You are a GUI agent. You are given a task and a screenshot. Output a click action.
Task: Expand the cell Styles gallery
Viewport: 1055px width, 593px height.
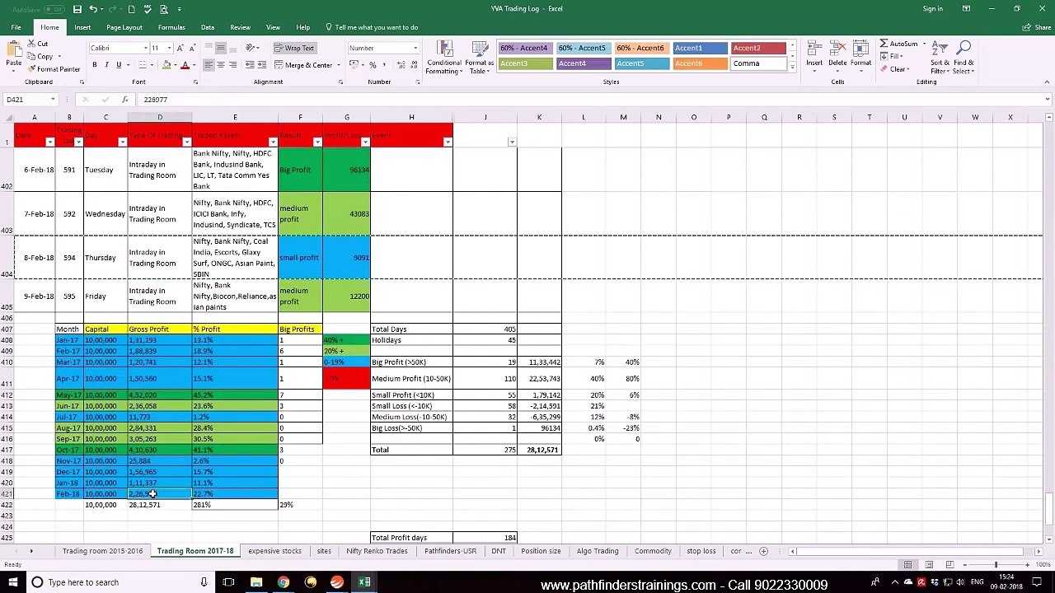pyautogui.click(x=792, y=68)
